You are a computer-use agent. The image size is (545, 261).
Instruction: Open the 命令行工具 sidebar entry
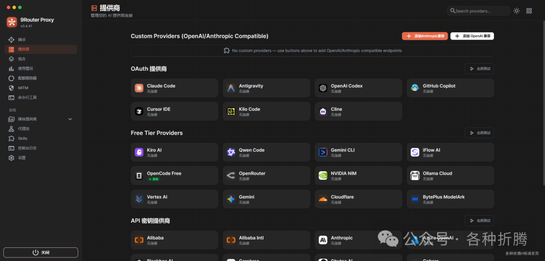tap(41, 97)
